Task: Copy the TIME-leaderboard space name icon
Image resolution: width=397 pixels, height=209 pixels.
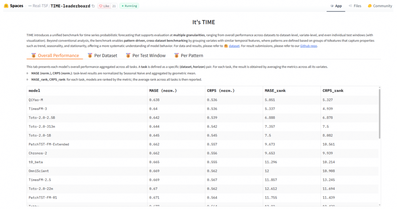Action: tap(93, 6)
